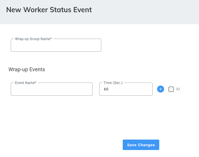Click the "Wrap-up Group Name*" floating label
This screenshot has width=199, height=157.
click(33, 39)
